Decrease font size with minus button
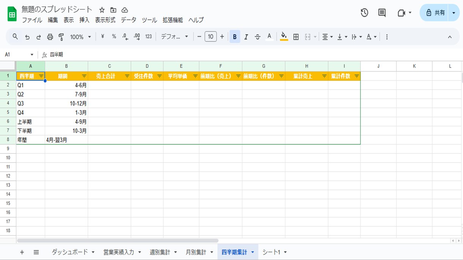Image resolution: width=463 pixels, height=260 pixels. coord(199,37)
